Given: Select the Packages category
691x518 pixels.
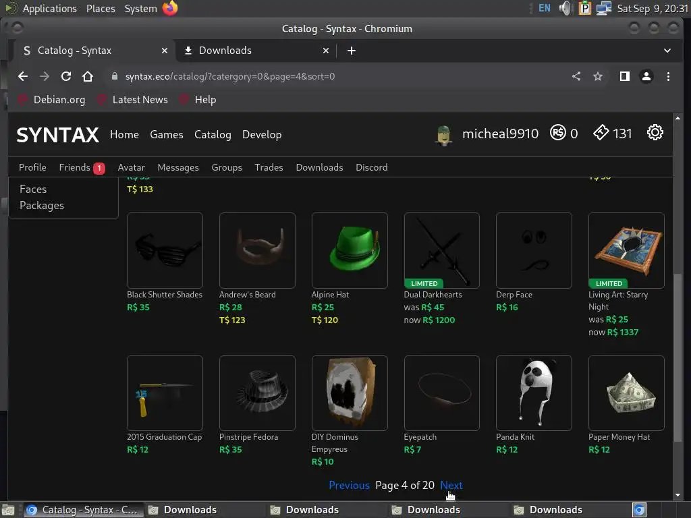Looking at the screenshot, I should (x=42, y=206).
